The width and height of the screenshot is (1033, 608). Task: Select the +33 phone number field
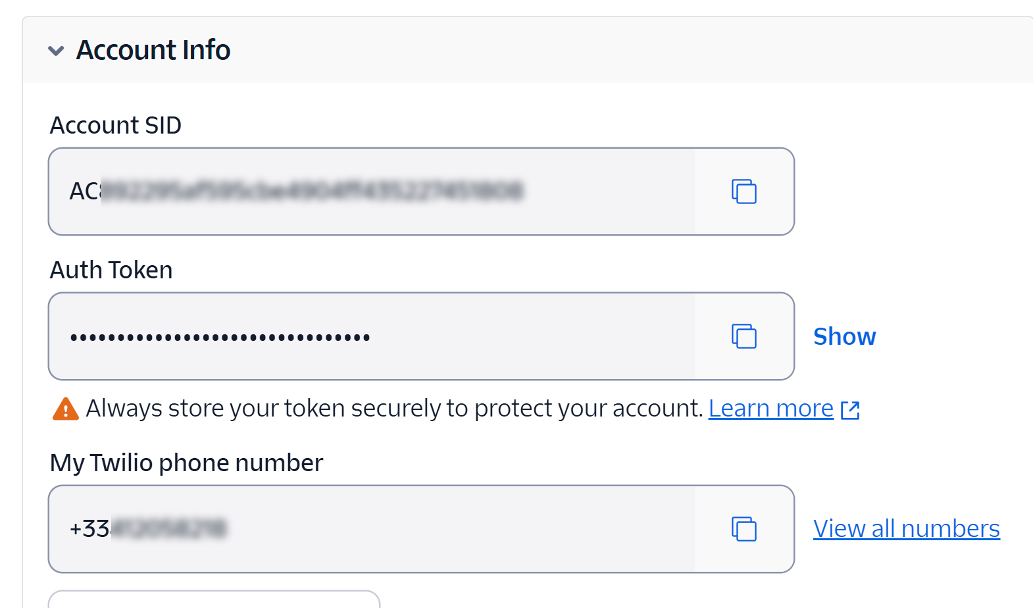pyautogui.click(x=372, y=529)
